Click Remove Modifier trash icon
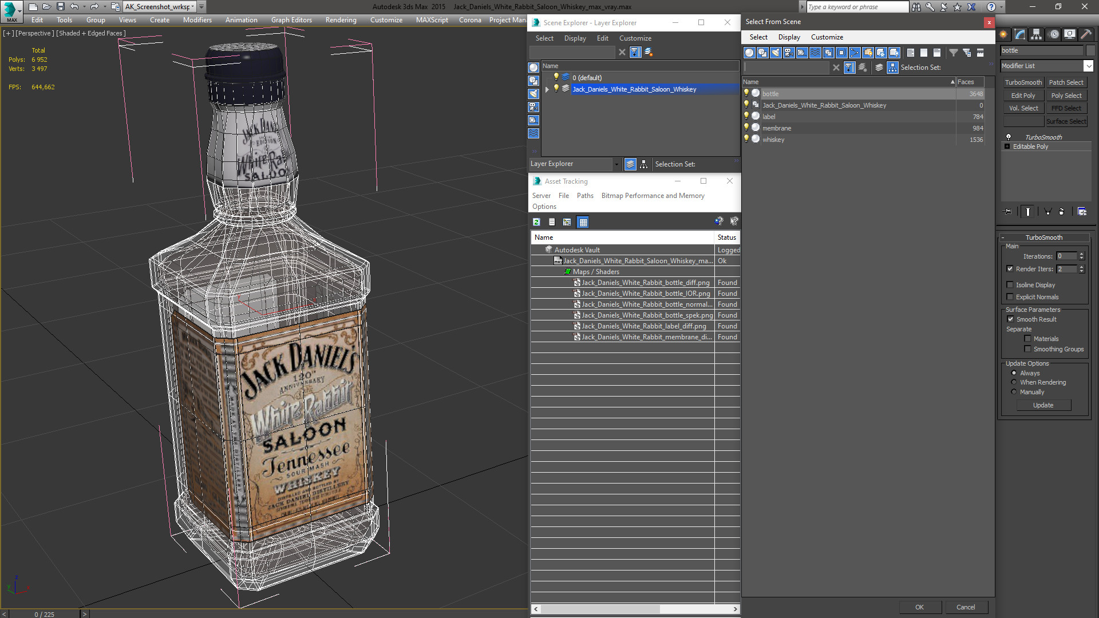Screen dimensions: 1099x618 [x=1062, y=212]
